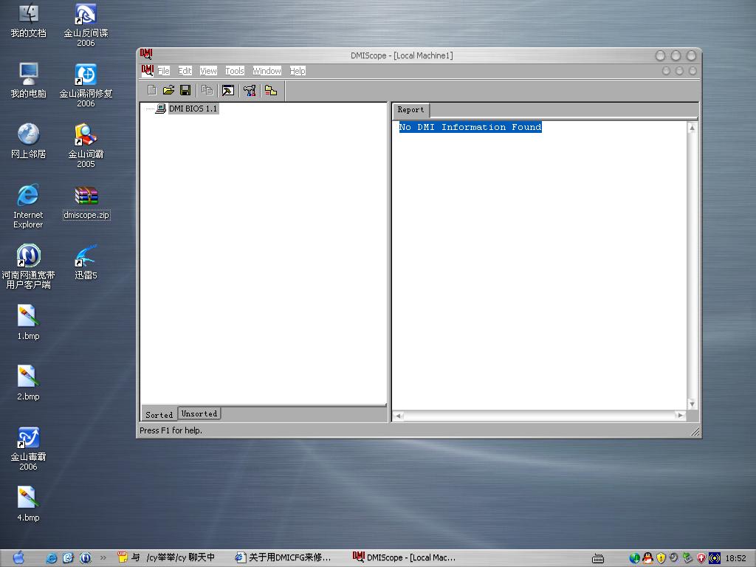Select the DMI BIOS 1.1 tree node
Viewport: 756px width, 567px height.
193,109
